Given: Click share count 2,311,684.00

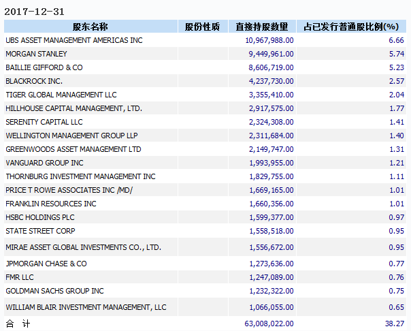Looking at the screenshot, I should click(x=271, y=136).
